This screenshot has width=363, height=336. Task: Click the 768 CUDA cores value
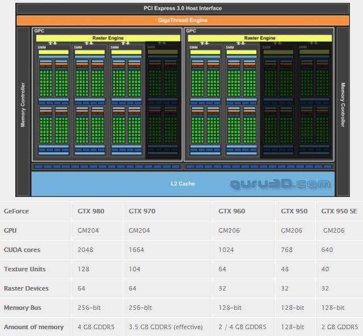tap(287, 250)
